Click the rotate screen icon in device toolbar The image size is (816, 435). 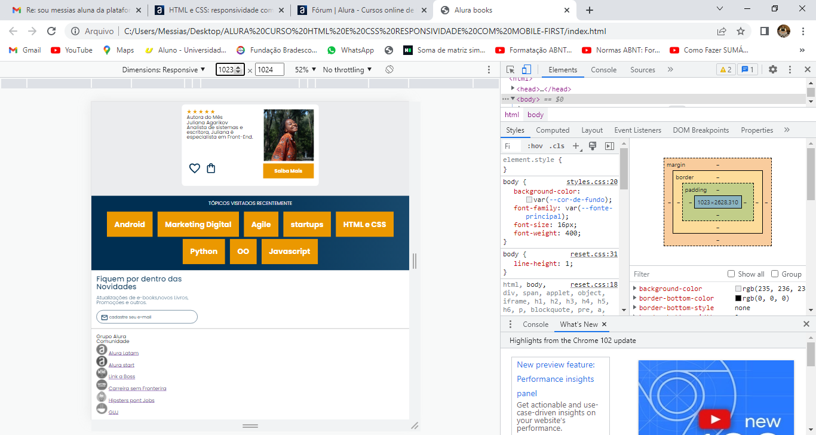coord(389,70)
